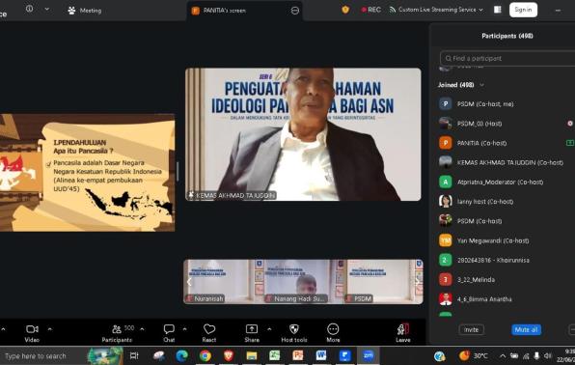The width and height of the screenshot is (575, 365).
Task: Click the meeting info icon
Action: tap(29, 9)
